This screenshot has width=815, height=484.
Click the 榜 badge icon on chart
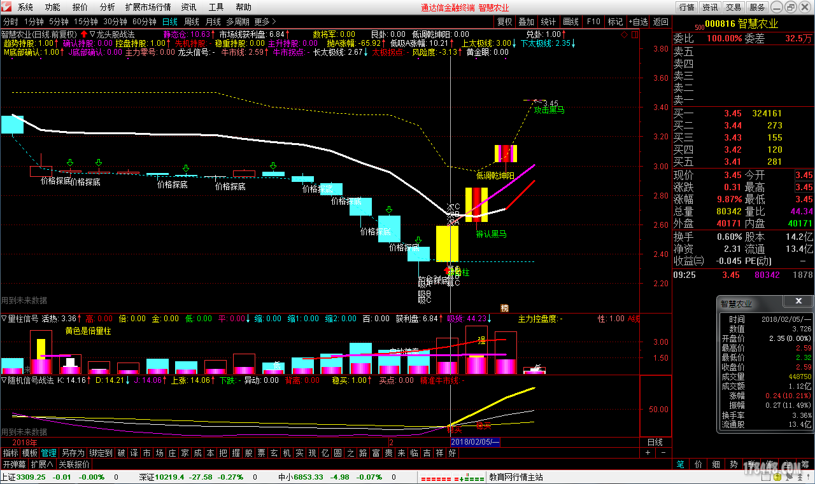tap(505, 308)
